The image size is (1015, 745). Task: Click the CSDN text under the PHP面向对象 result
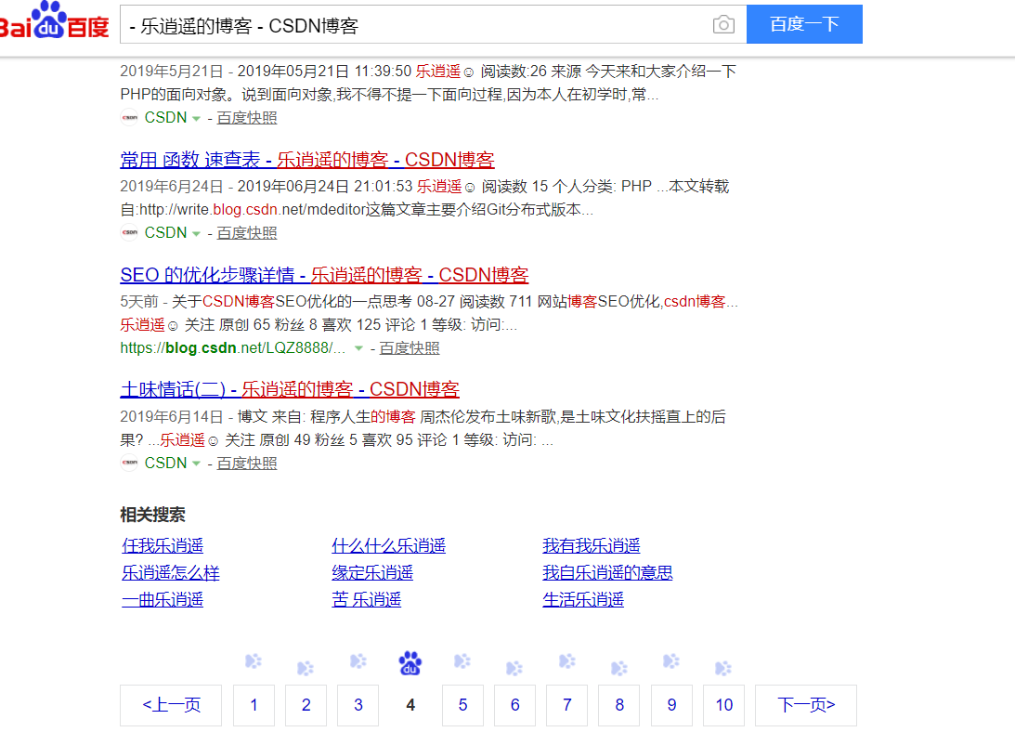[165, 117]
